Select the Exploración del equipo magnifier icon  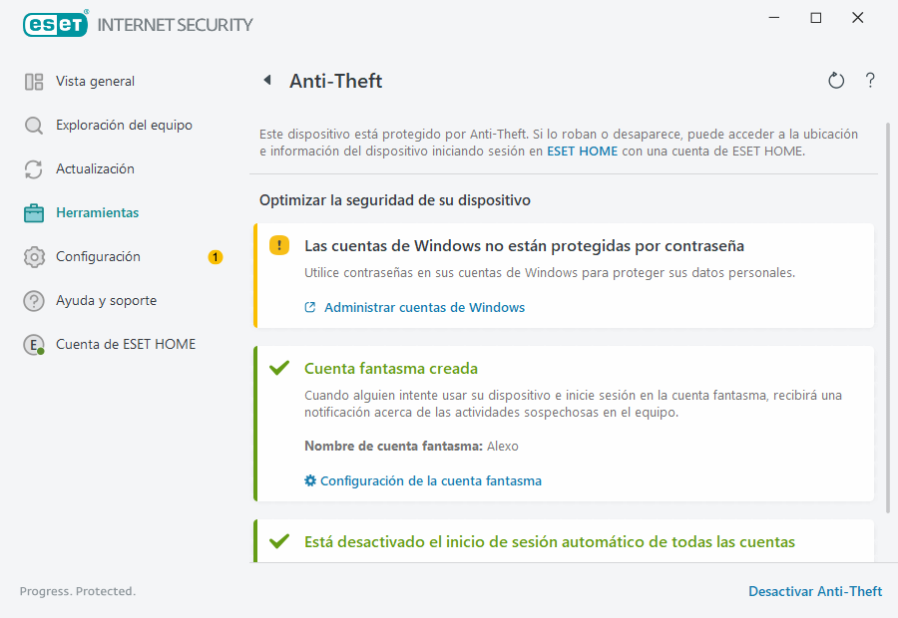pos(33,125)
